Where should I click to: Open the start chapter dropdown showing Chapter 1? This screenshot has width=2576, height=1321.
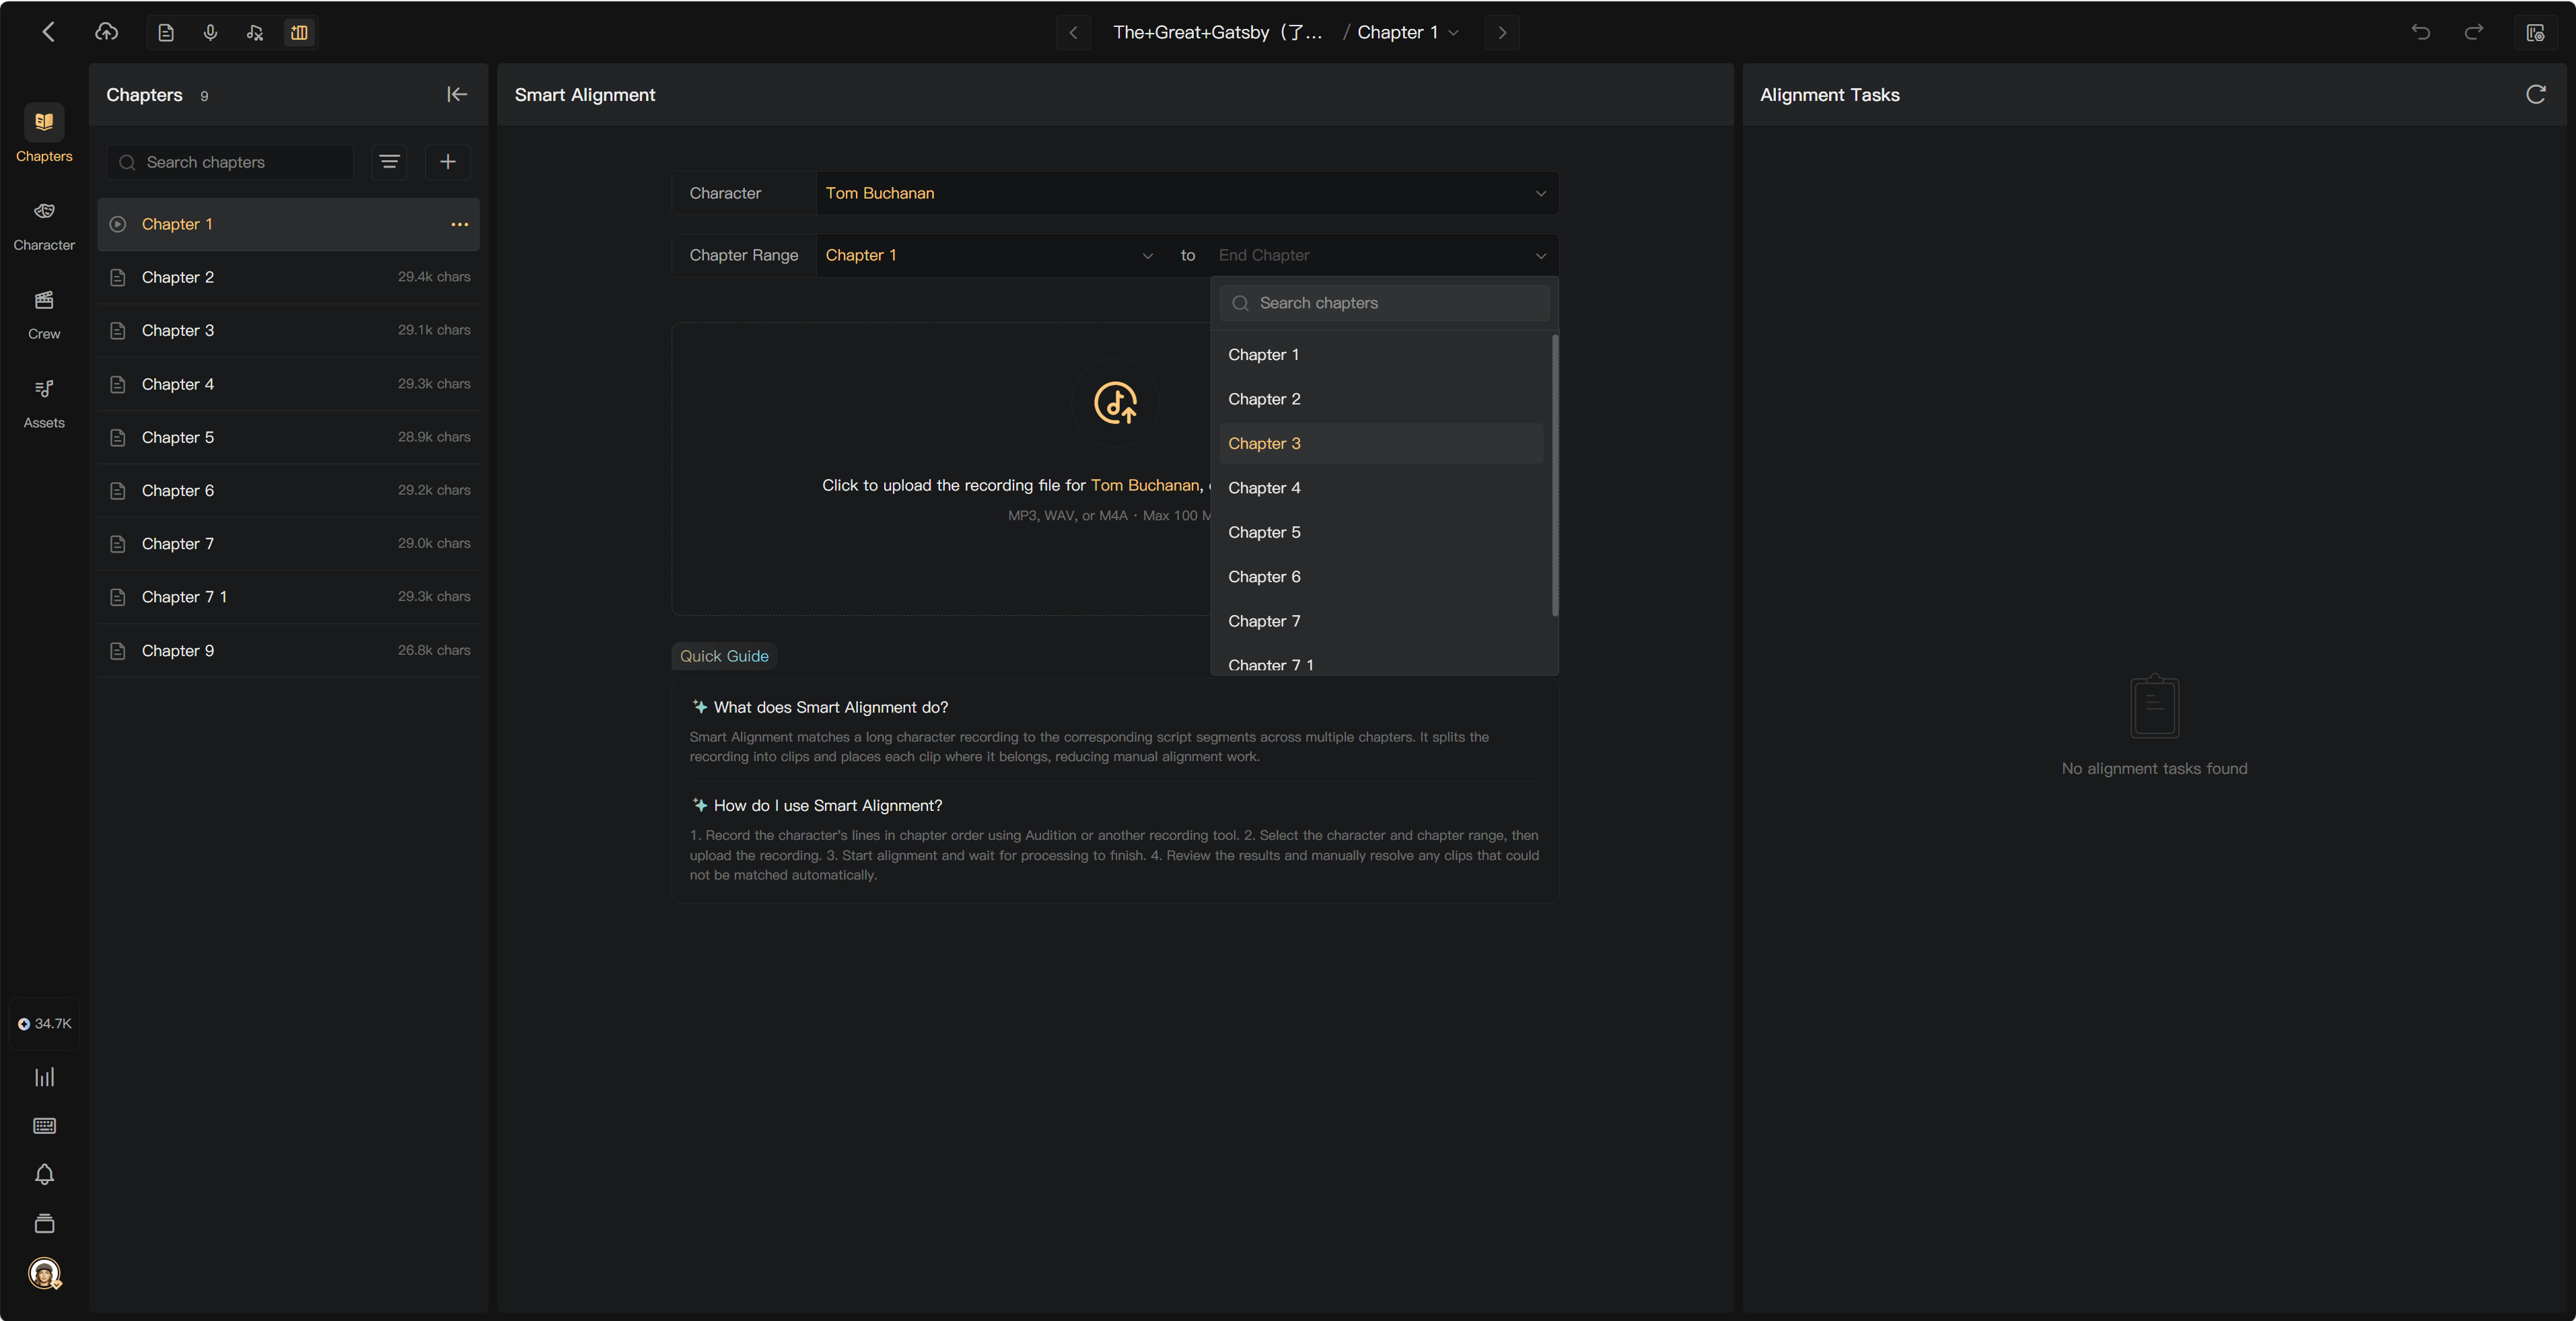pyautogui.click(x=989, y=255)
